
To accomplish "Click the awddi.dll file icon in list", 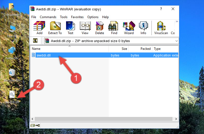I will [33, 55].
